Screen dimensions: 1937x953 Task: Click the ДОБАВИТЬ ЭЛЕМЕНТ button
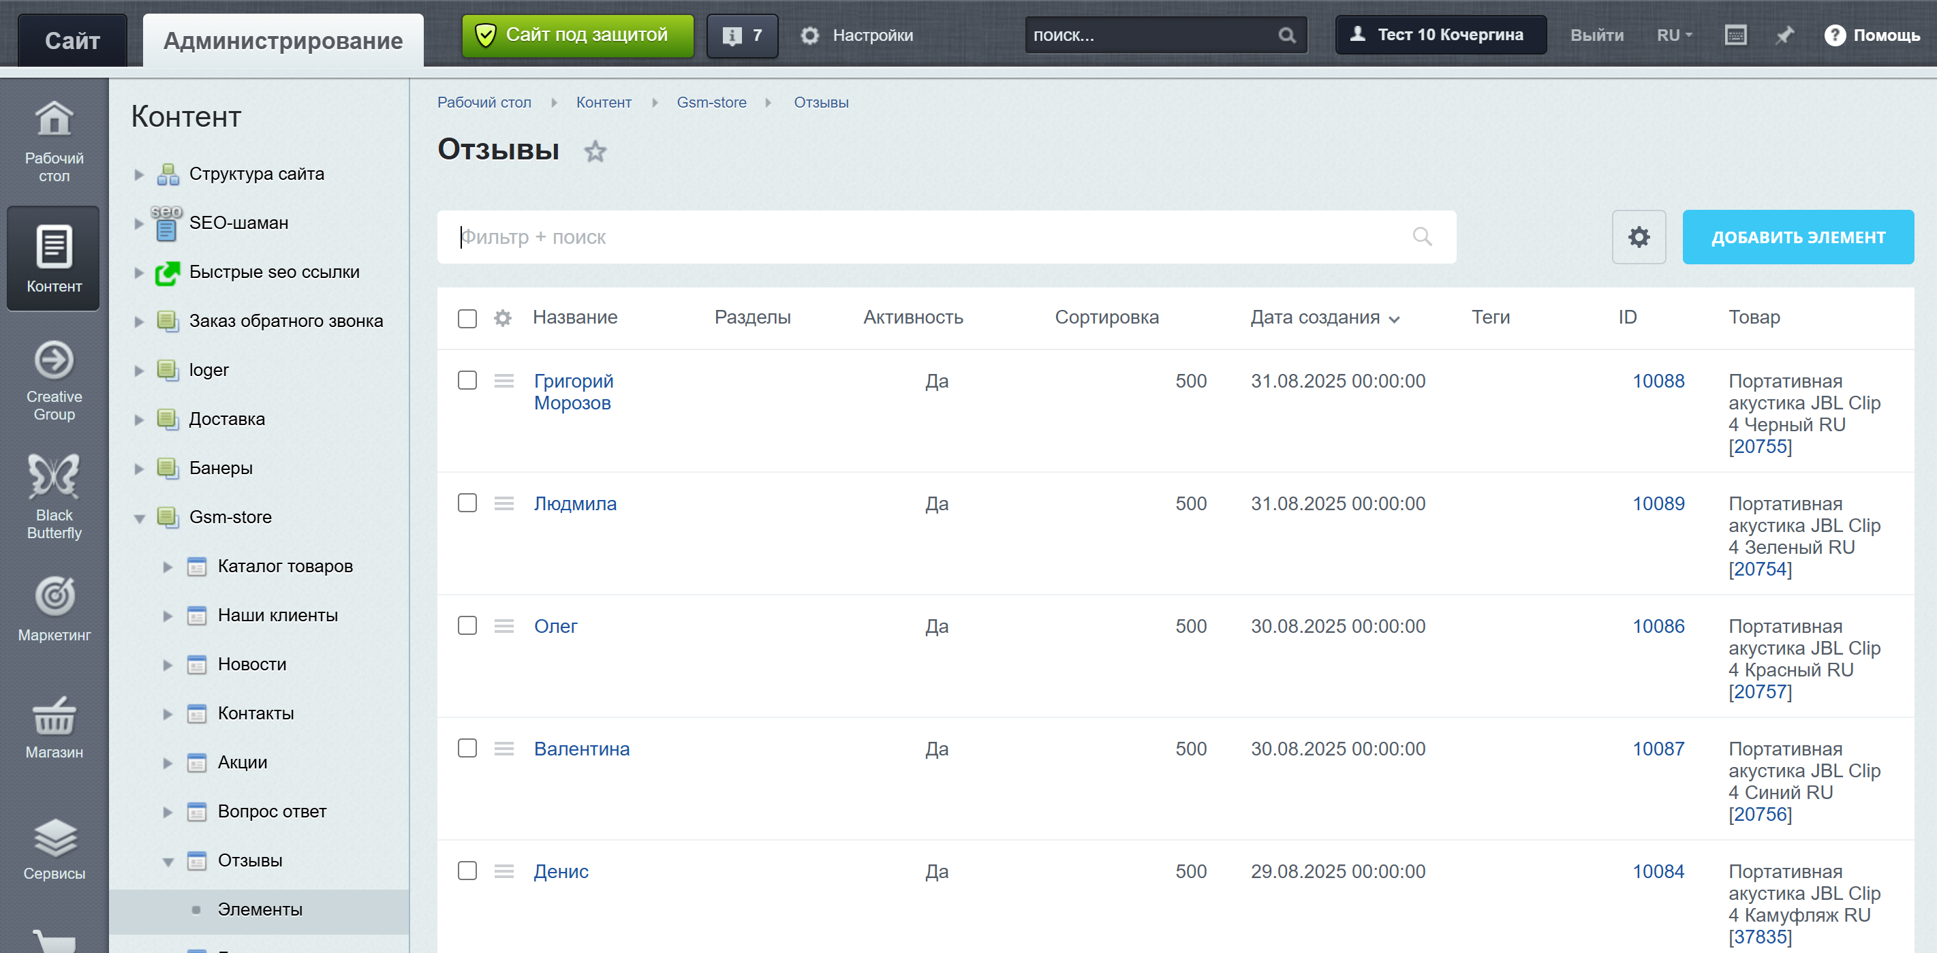coord(1797,238)
